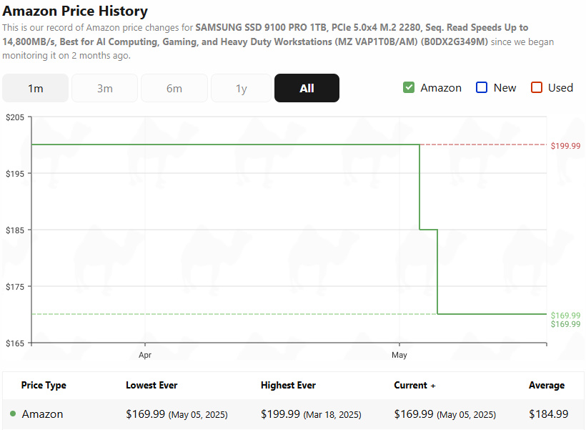
Task: Select the 1y time range tab
Action: point(241,88)
